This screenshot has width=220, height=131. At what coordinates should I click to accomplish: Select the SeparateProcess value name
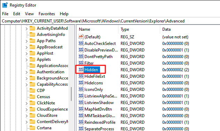point(99,129)
